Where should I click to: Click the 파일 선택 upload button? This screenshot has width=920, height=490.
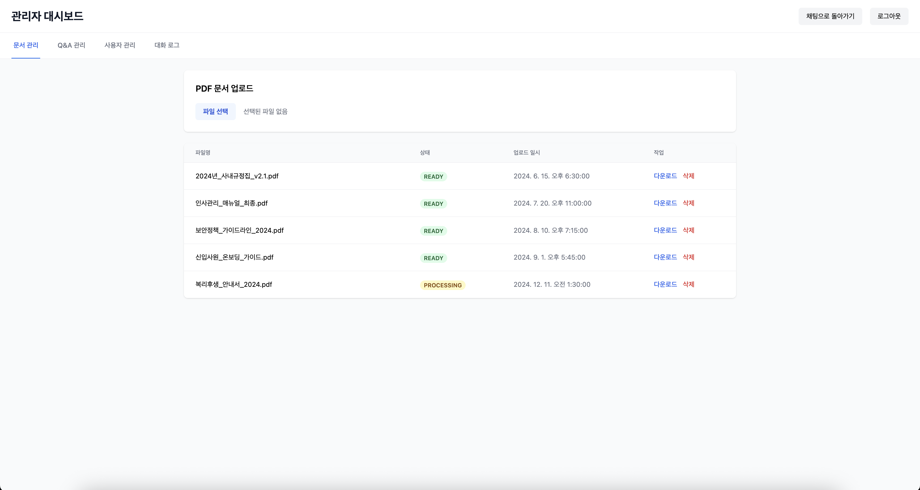pyautogui.click(x=215, y=112)
